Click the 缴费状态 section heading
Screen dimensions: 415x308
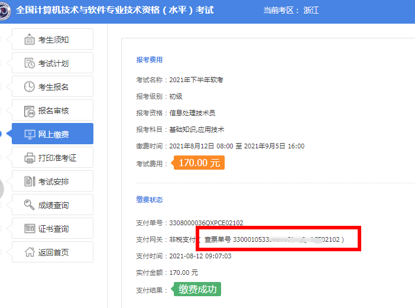click(149, 200)
